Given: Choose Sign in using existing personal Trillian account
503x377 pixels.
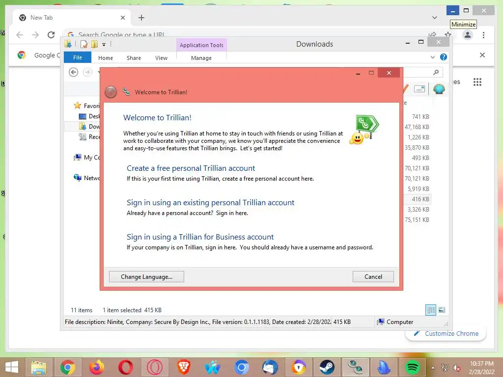Looking at the screenshot, I should pyautogui.click(x=210, y=203).
